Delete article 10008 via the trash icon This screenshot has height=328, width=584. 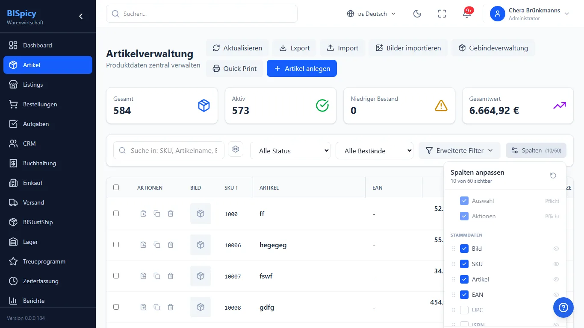coord(171,307)
